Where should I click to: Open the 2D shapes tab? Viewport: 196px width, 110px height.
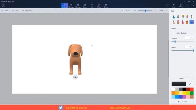[x=71, y=5]
